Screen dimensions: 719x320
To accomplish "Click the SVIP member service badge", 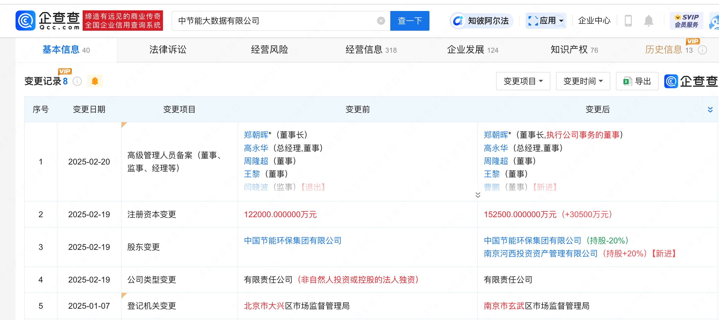I will pos(686,21).
